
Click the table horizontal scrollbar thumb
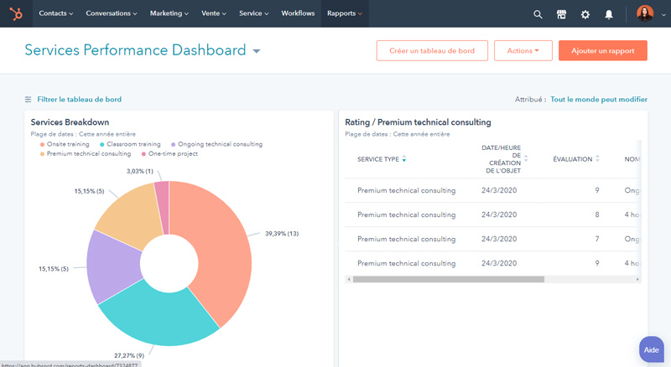tap(449, 279)
